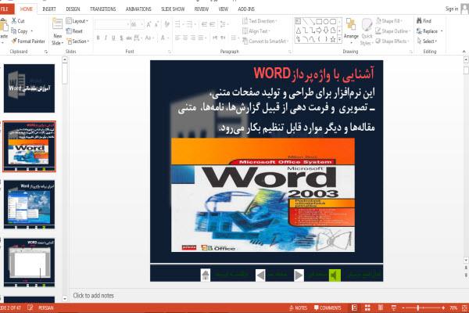Align text to the left

(177, 38)
